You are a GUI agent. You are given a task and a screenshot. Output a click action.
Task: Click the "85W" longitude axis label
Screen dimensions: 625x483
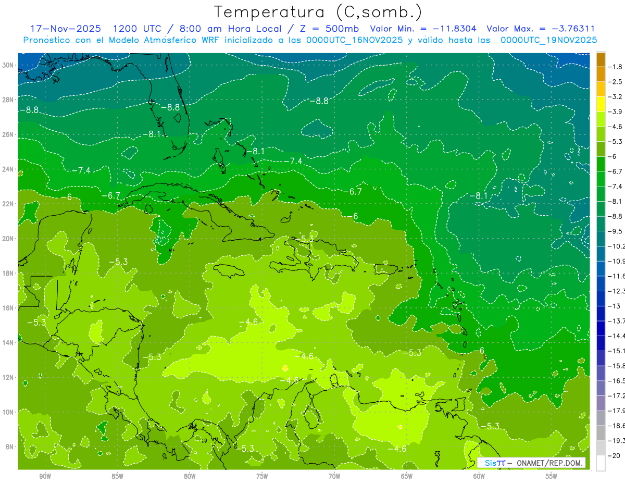[117, 476]
